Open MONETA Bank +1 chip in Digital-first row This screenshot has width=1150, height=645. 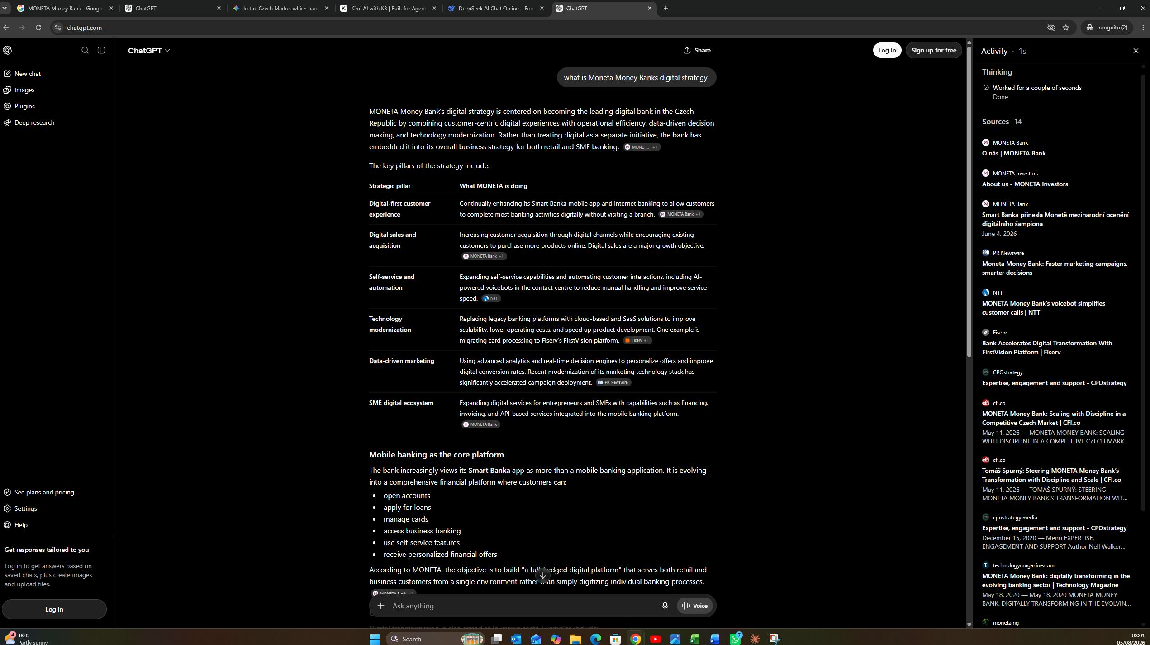tap(681, 214)
